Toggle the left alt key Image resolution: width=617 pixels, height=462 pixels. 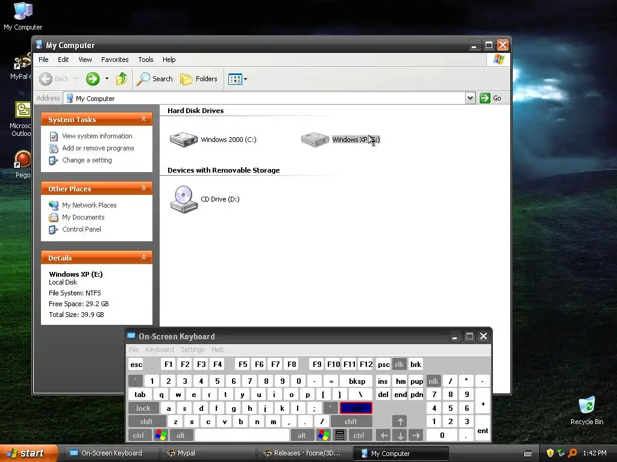click(x=181, y=436)
